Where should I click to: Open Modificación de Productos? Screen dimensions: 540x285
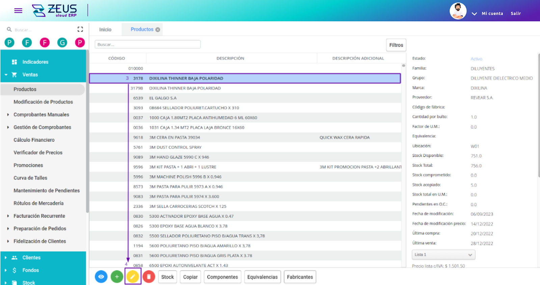(43, 102)
